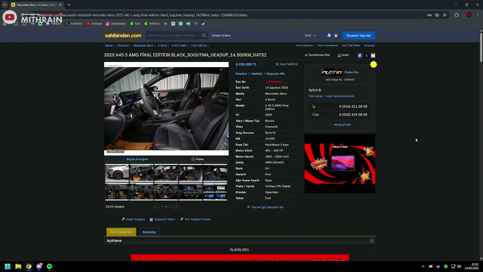Click the page vertical scrollbar thumb
Screen dimensions: 483x272
481,47
